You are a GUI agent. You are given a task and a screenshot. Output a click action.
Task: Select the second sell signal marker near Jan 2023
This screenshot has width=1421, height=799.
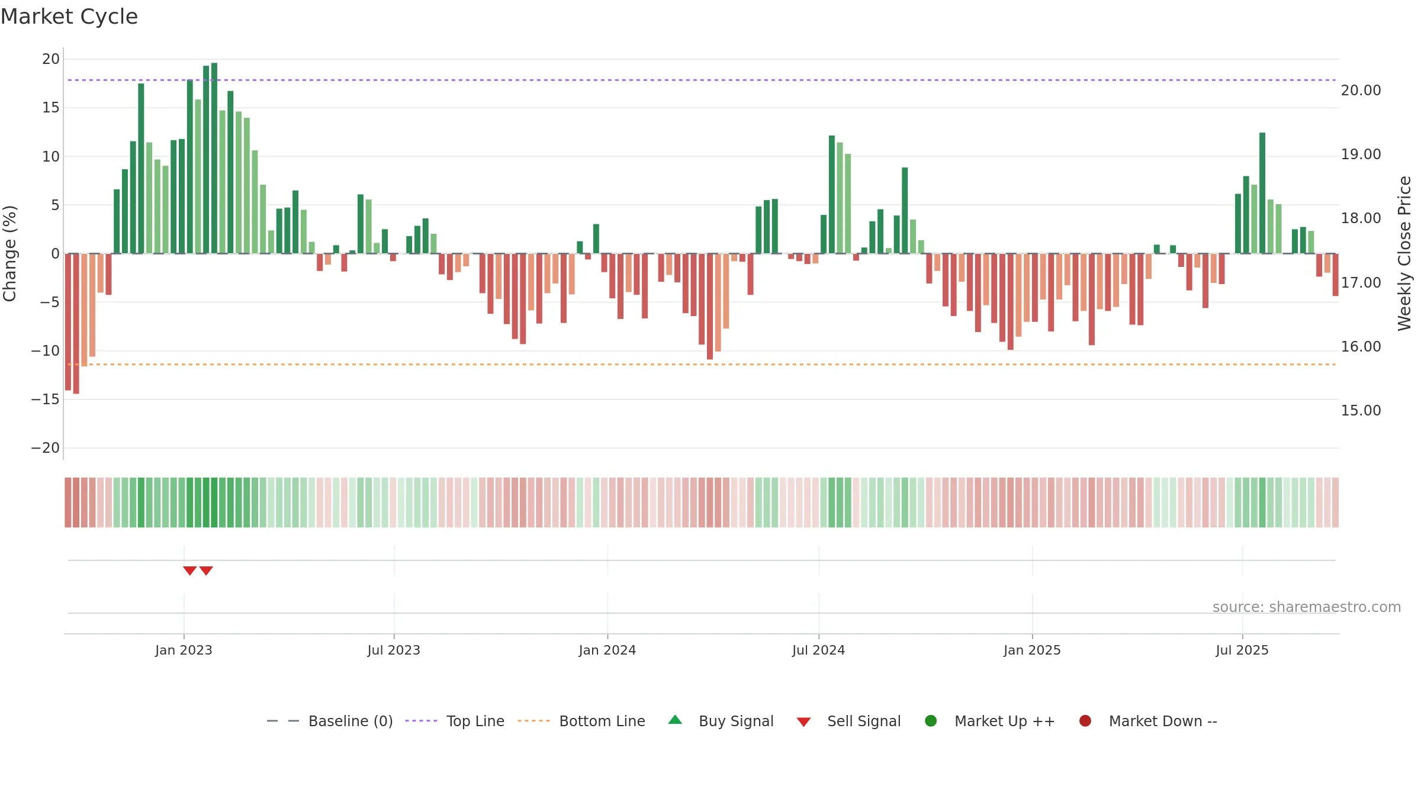206,571
